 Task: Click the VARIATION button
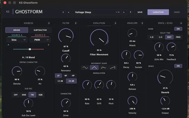coord(158,12)
